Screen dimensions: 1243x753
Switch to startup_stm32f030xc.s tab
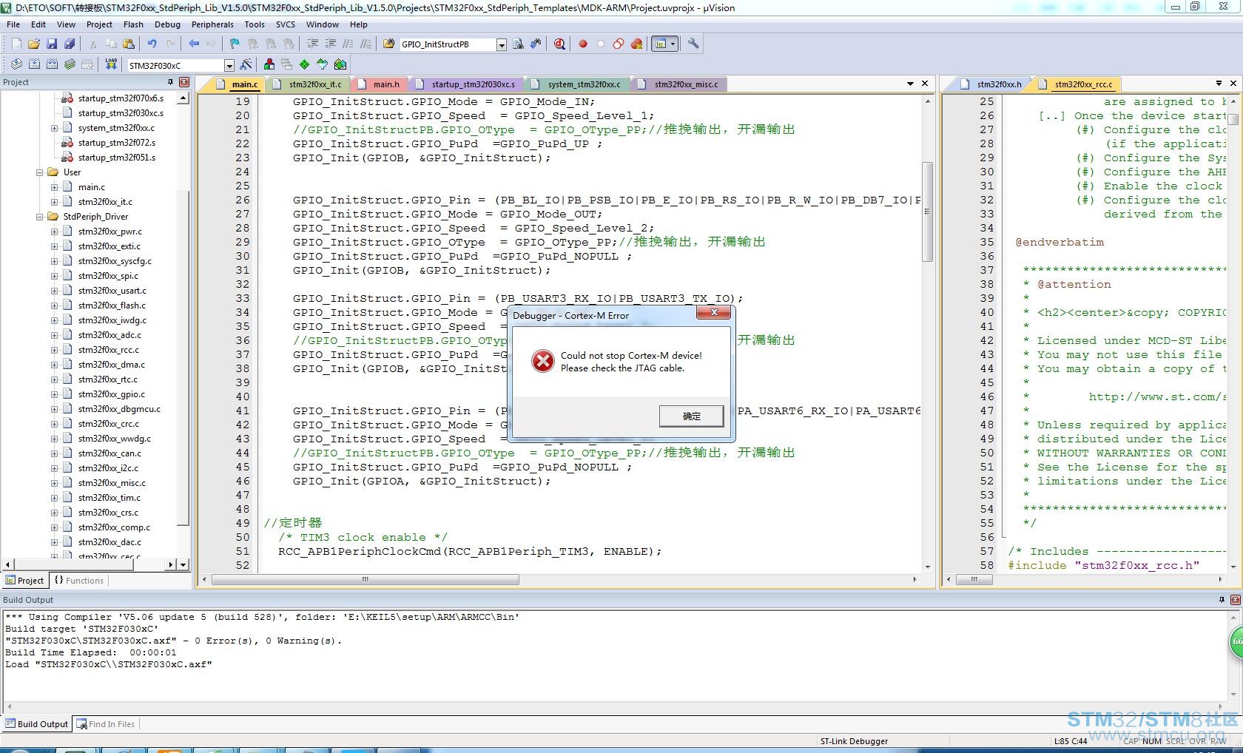pos(467,84)
